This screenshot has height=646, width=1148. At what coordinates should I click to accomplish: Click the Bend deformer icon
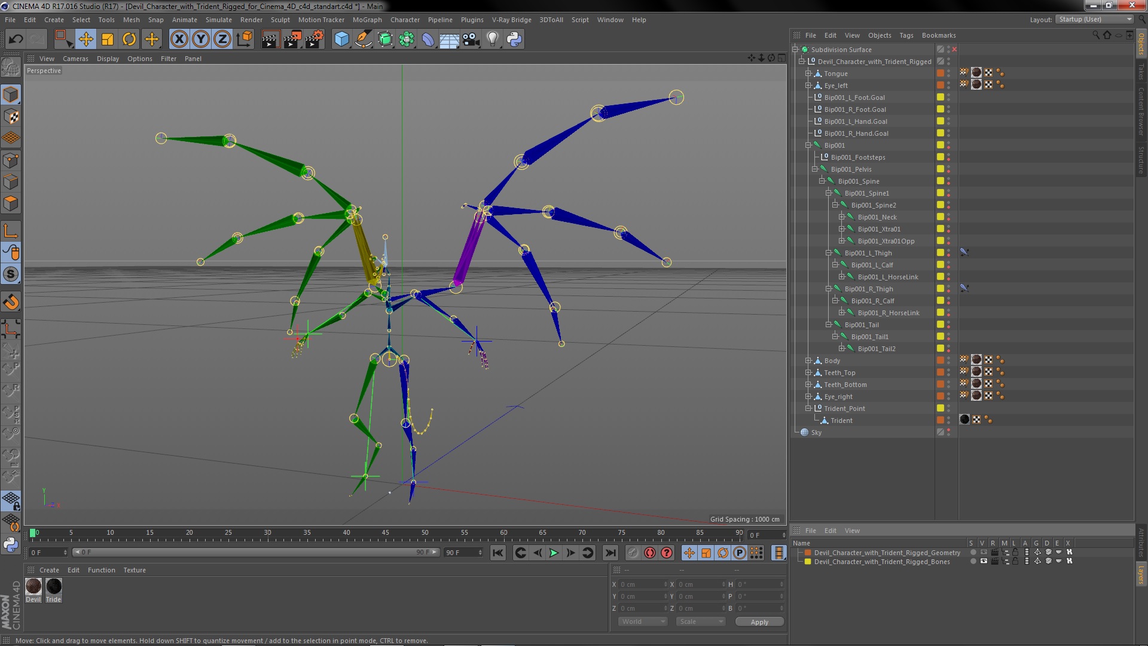[428, 39]
